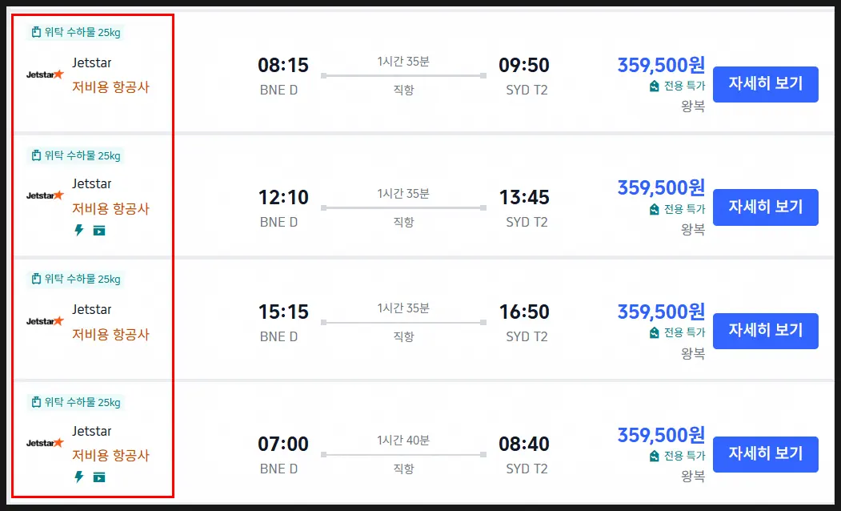Click the 저비용 항공사 label on the 15:15 flight
Image resolution: width=841 pixels, height=511 pixels.
tap(110, 335)
